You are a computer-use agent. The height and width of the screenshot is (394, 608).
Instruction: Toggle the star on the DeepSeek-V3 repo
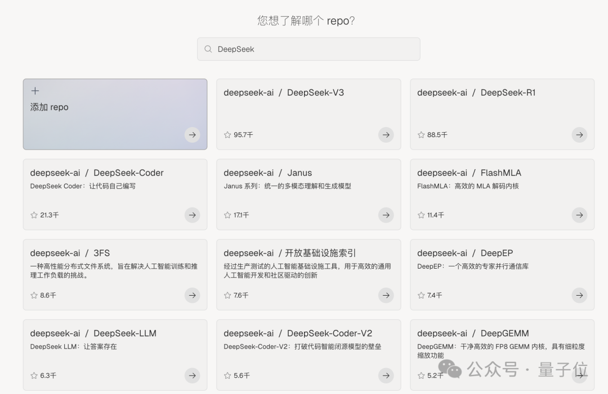(x=227, y=135)
